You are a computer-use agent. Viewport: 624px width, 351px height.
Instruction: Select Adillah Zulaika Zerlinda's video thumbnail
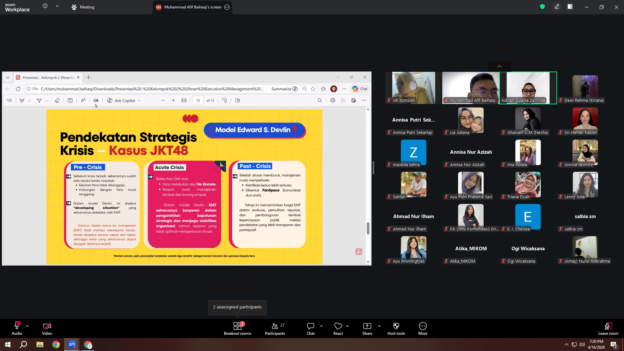coord(528,88)
